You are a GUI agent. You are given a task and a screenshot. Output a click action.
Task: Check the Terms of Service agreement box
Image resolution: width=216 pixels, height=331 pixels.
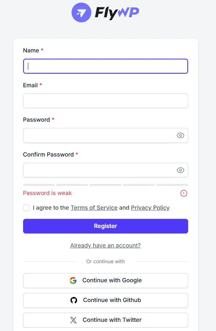click(x=26, y=207)
